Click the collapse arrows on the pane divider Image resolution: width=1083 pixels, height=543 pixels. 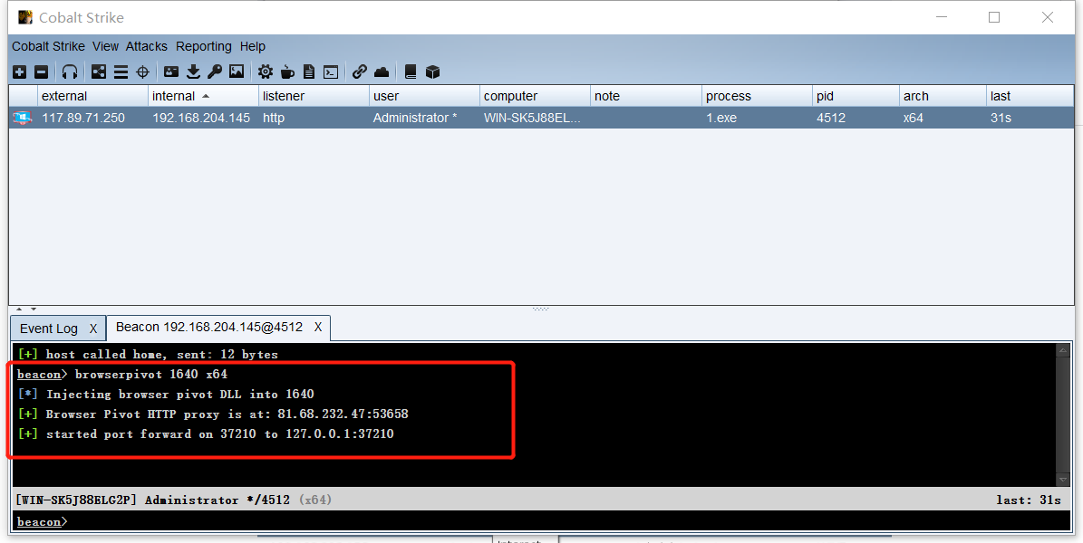point(25,310)
